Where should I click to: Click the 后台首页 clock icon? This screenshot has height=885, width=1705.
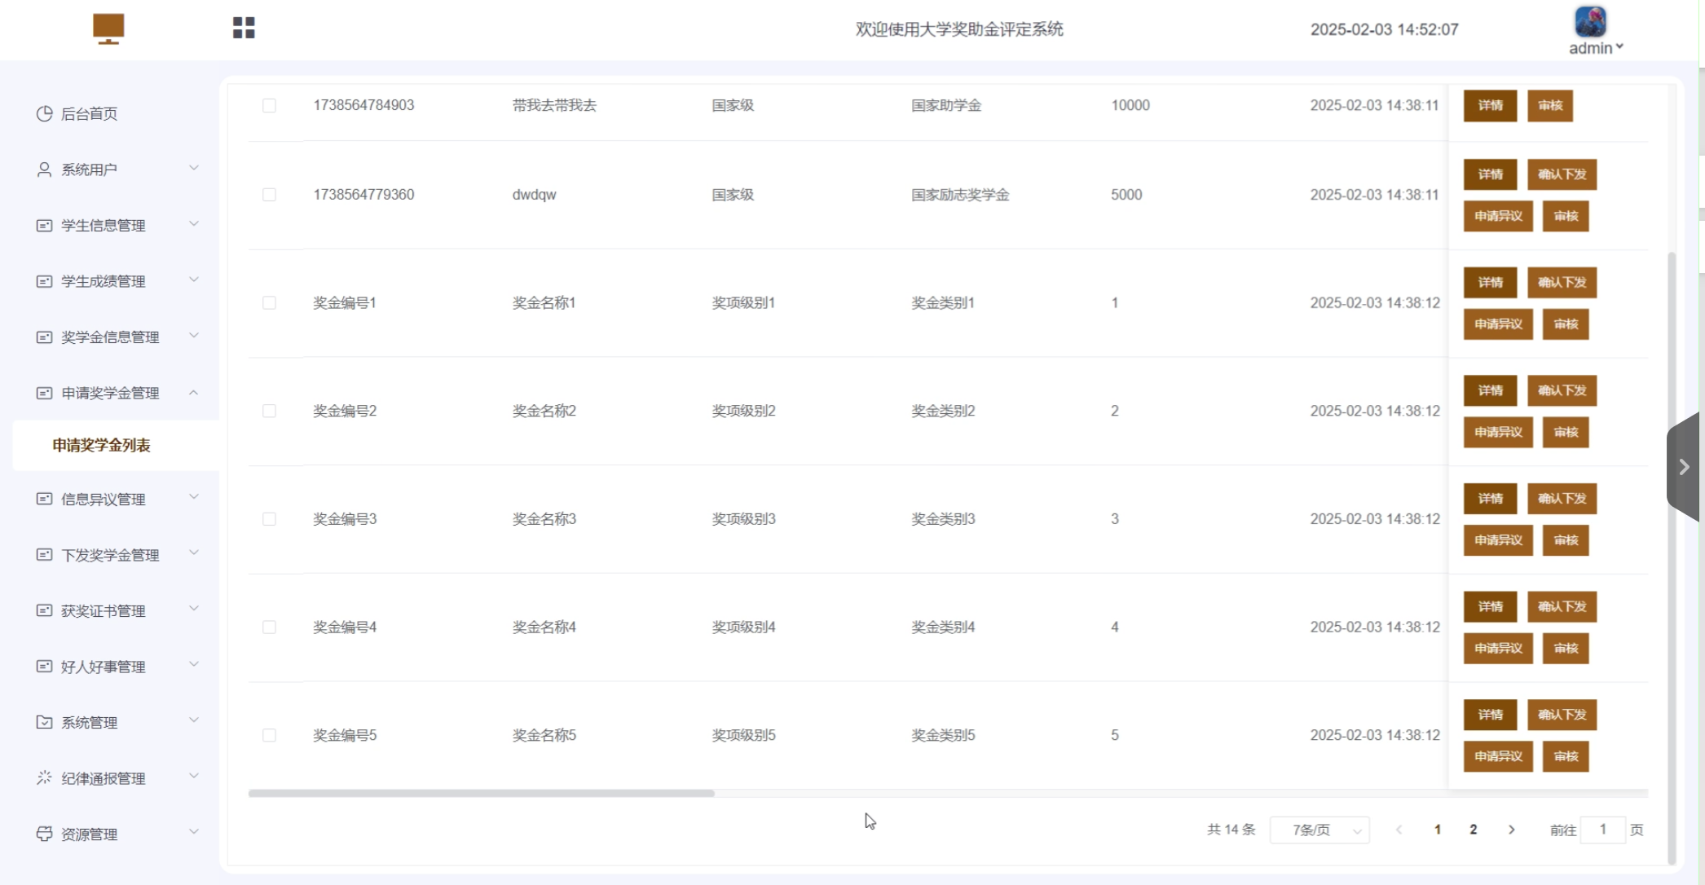(x=44, y=113)
